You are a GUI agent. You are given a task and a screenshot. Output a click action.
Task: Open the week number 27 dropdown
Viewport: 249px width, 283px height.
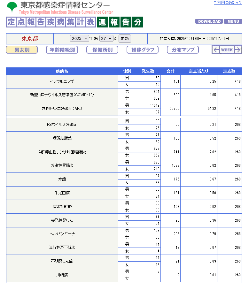tap(106, 38)
